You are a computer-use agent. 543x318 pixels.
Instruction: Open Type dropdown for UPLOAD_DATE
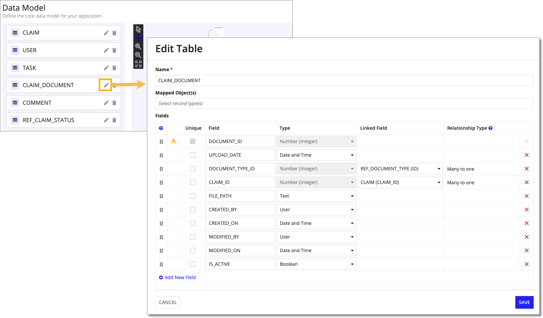[316, 155]
